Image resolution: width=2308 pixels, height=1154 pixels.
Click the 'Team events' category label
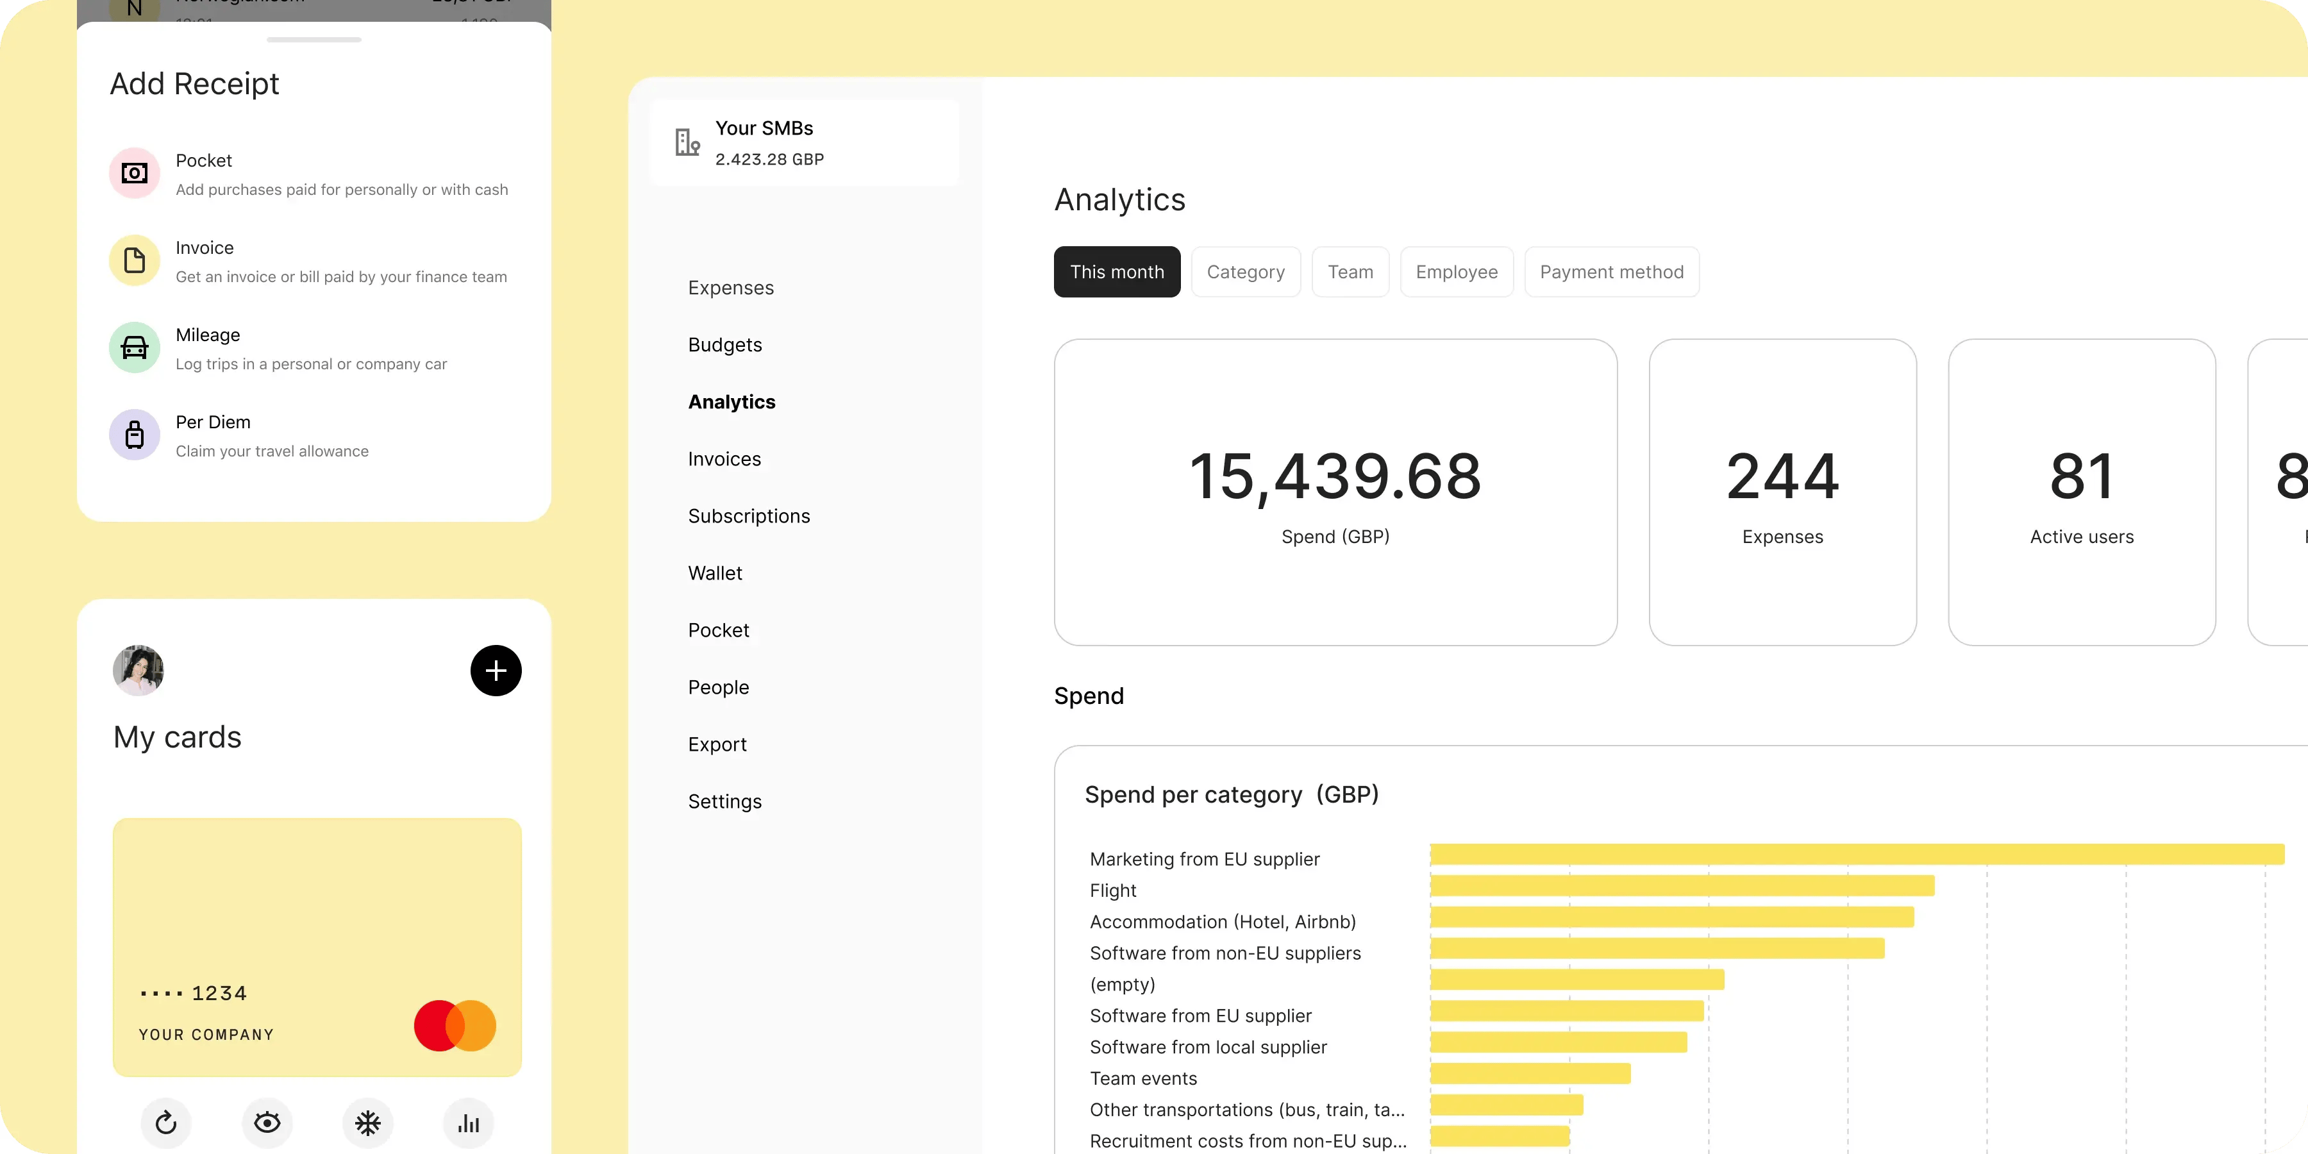coord(1143,1079)
